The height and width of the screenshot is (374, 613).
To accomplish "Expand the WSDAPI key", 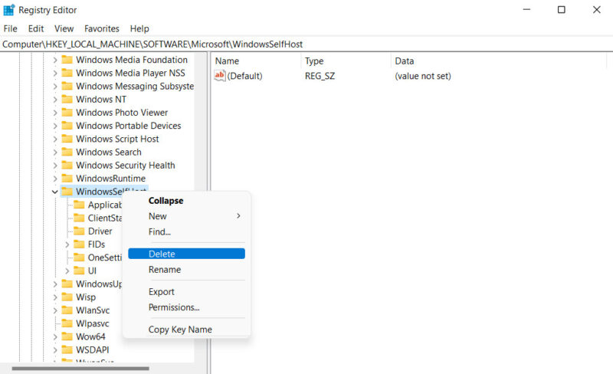I will click(55, 349).
